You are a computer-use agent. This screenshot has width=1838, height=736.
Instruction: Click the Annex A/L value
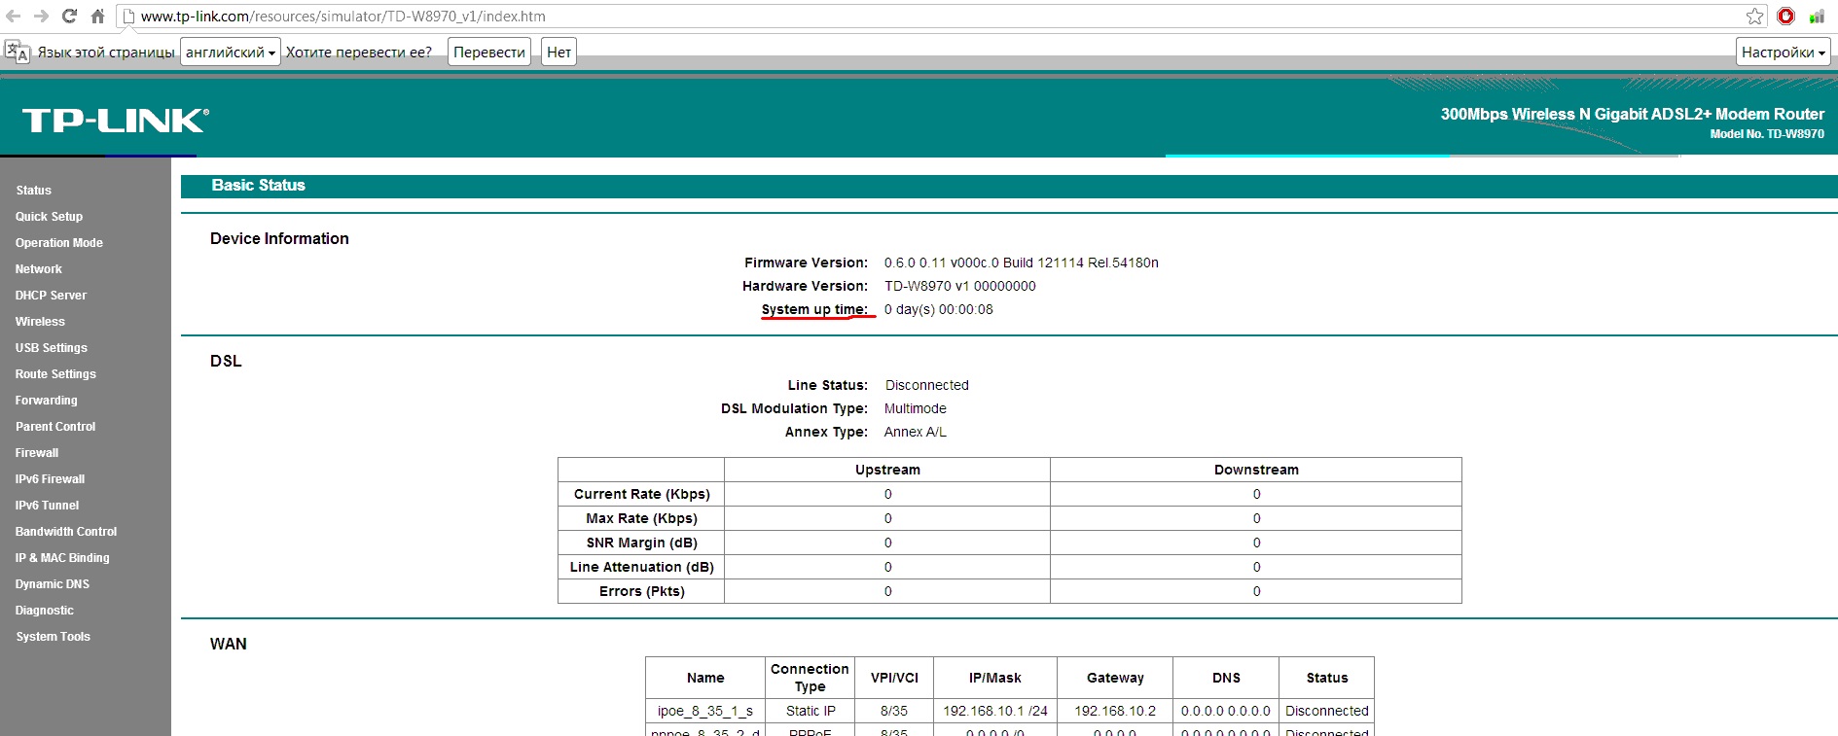[915, 432]
